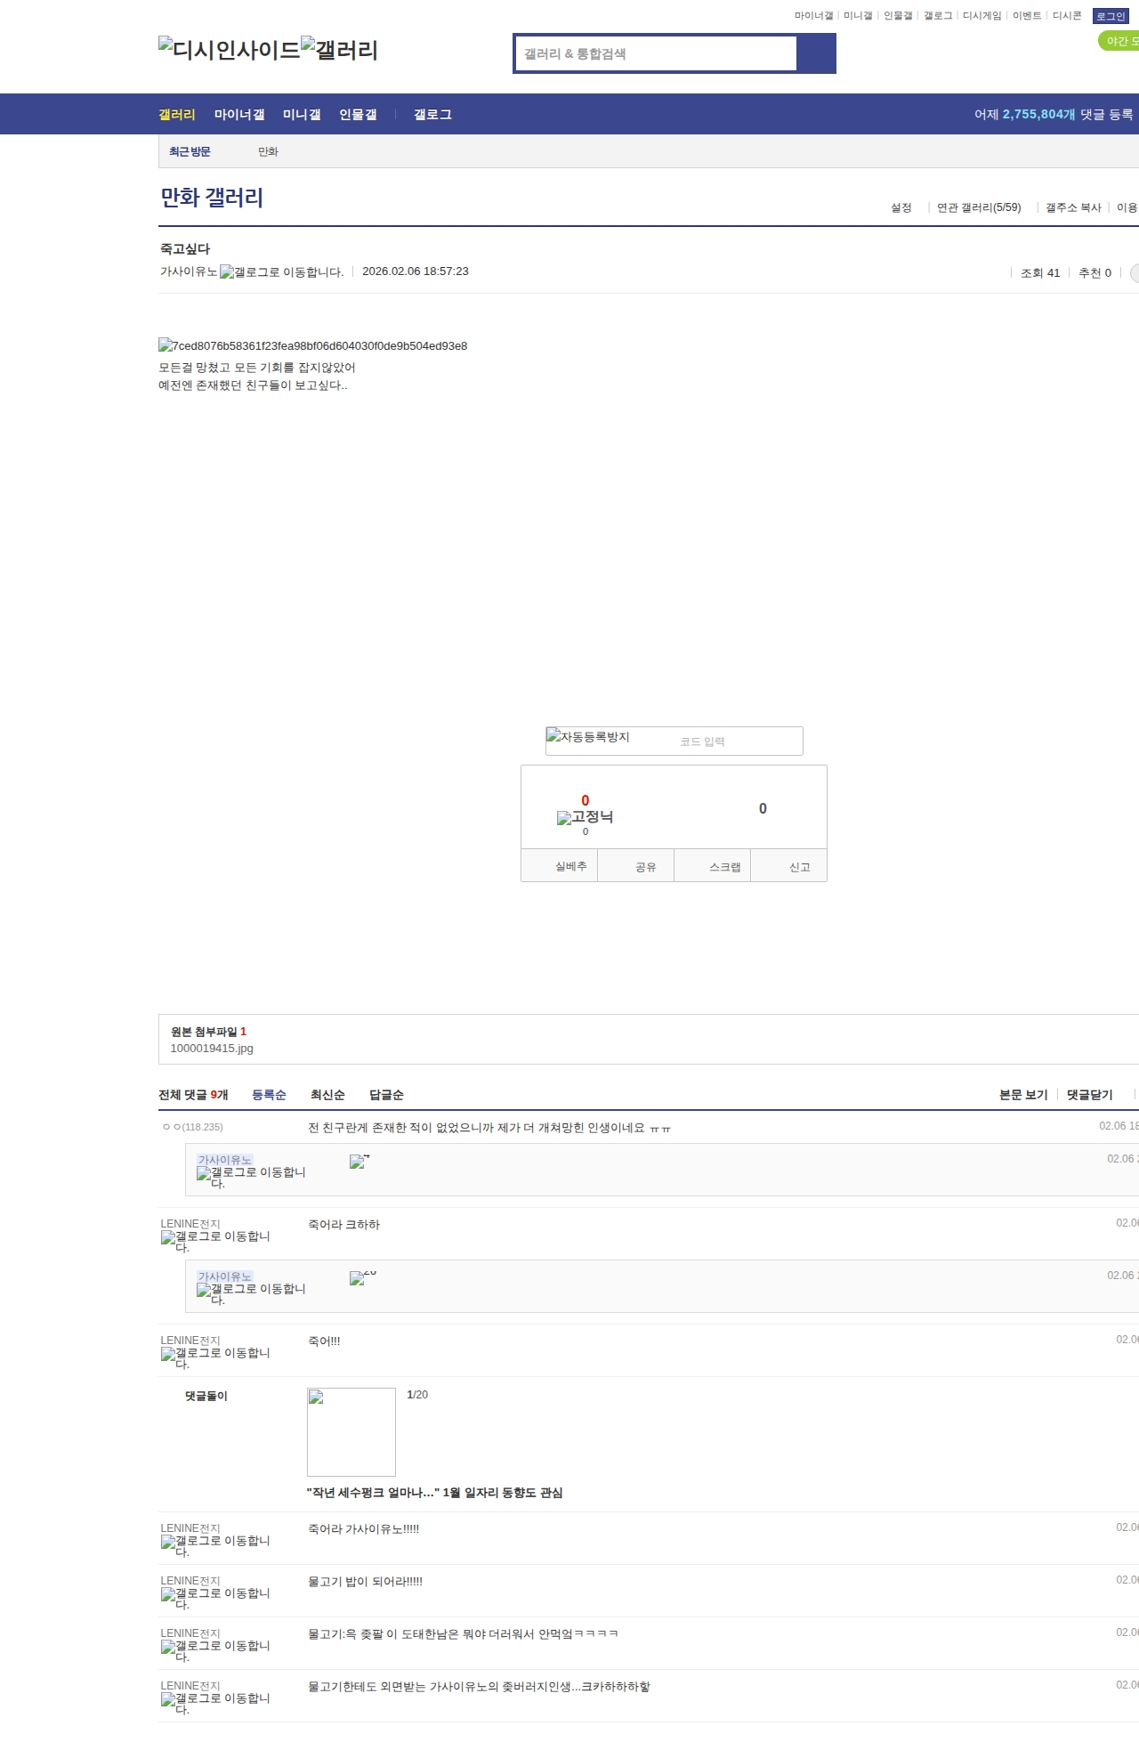Toggle the green 야간 모드 button
The width and height of the screenshot is (1139, 1742).
coord(1119,41)
